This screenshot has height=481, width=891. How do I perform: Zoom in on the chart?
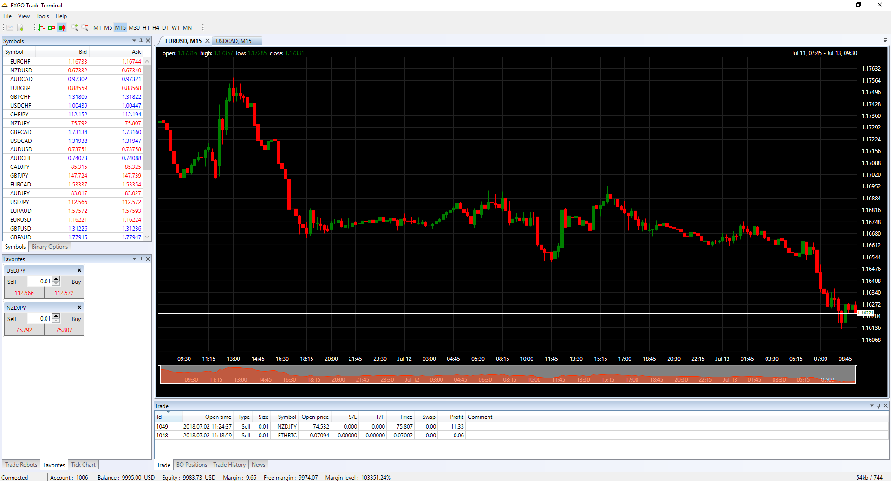point(74,28)
